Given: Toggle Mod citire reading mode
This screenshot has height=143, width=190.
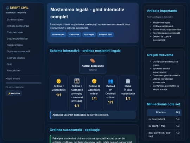Looking at the screenshot, I should (x=14, y=93).
